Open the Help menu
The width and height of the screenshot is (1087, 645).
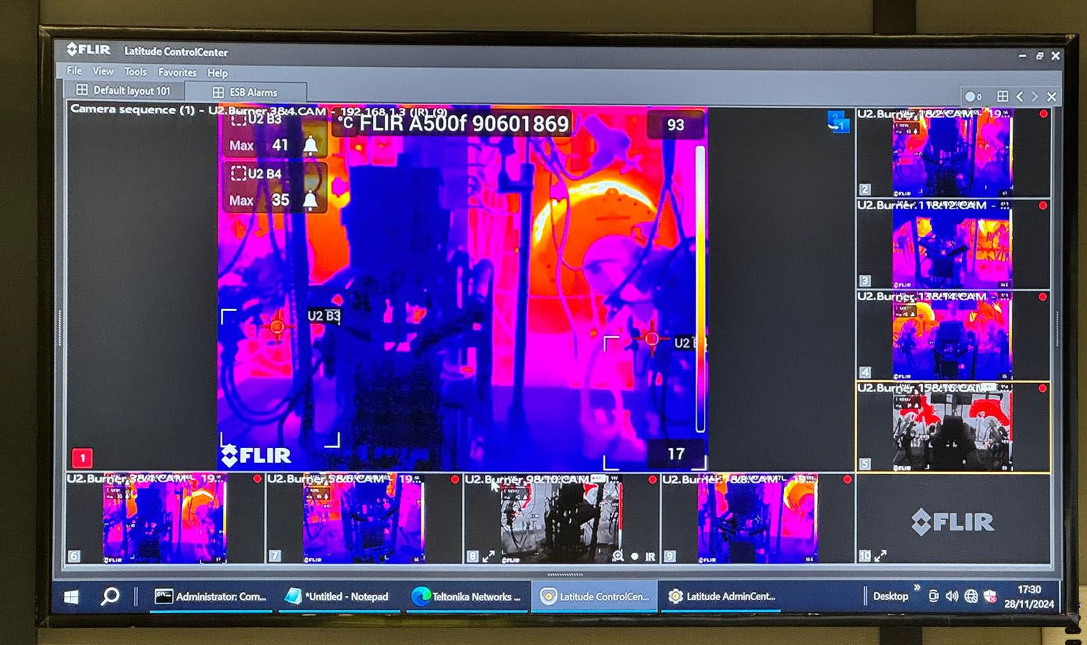[217, 73]
